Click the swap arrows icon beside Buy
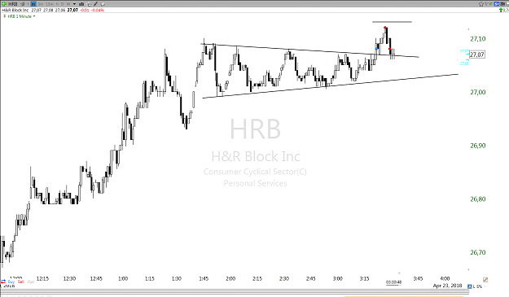Viewport: 509px width, 297px height. pos(3,282)
